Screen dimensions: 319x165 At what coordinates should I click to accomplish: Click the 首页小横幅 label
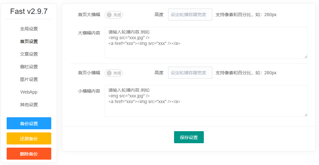click(89, 73)
